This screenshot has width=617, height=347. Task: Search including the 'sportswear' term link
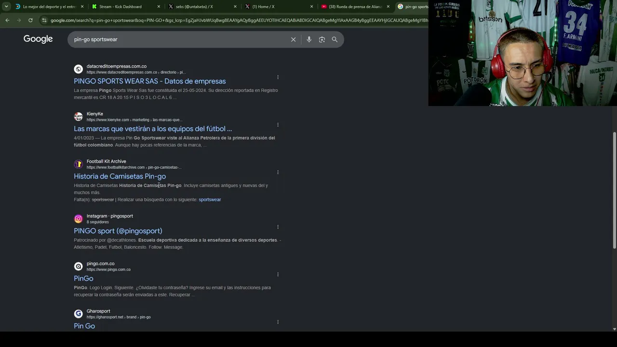210,200
